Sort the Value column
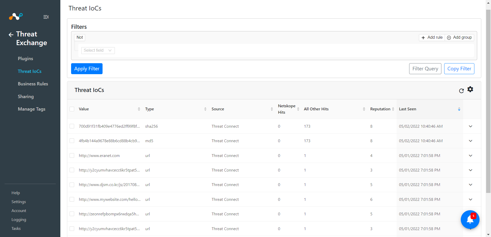Image resolution: width=491 pixels, height=237 pixels. [x=139, y=109]
